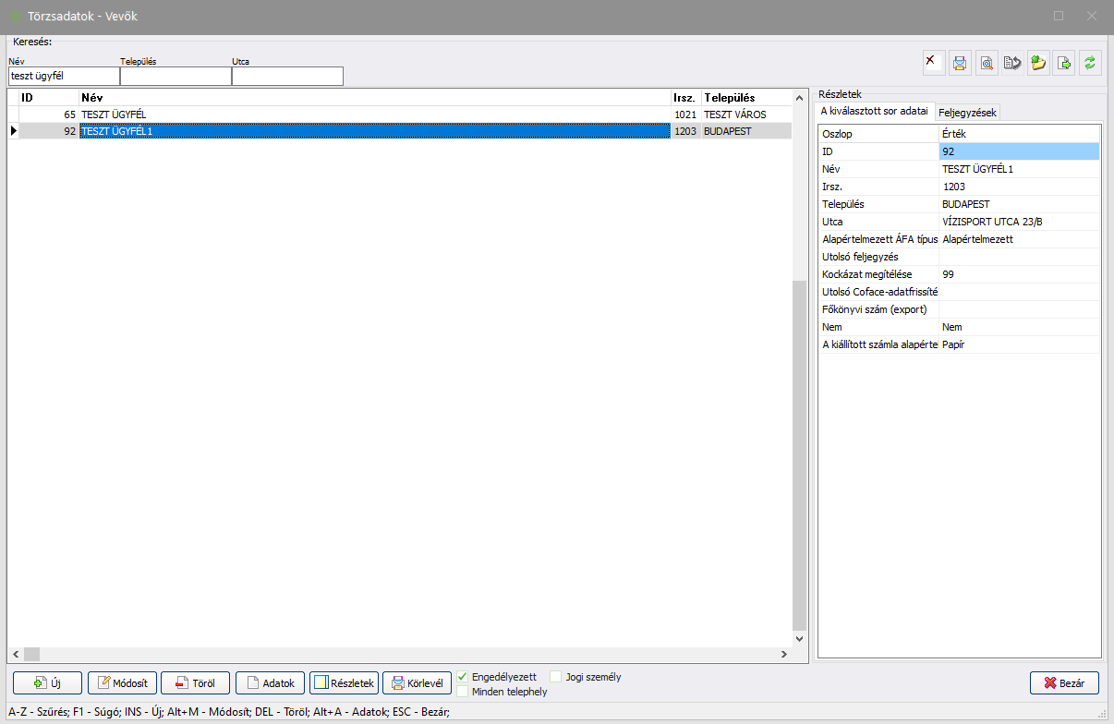Click the printer icon in top toolbar

coord(960,63)
